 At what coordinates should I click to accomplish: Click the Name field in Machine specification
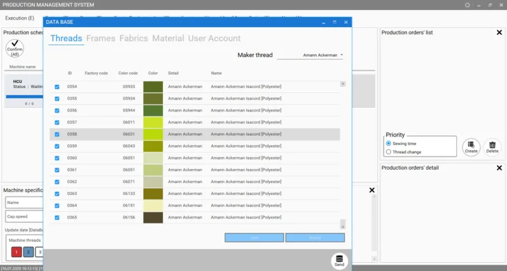24,203
